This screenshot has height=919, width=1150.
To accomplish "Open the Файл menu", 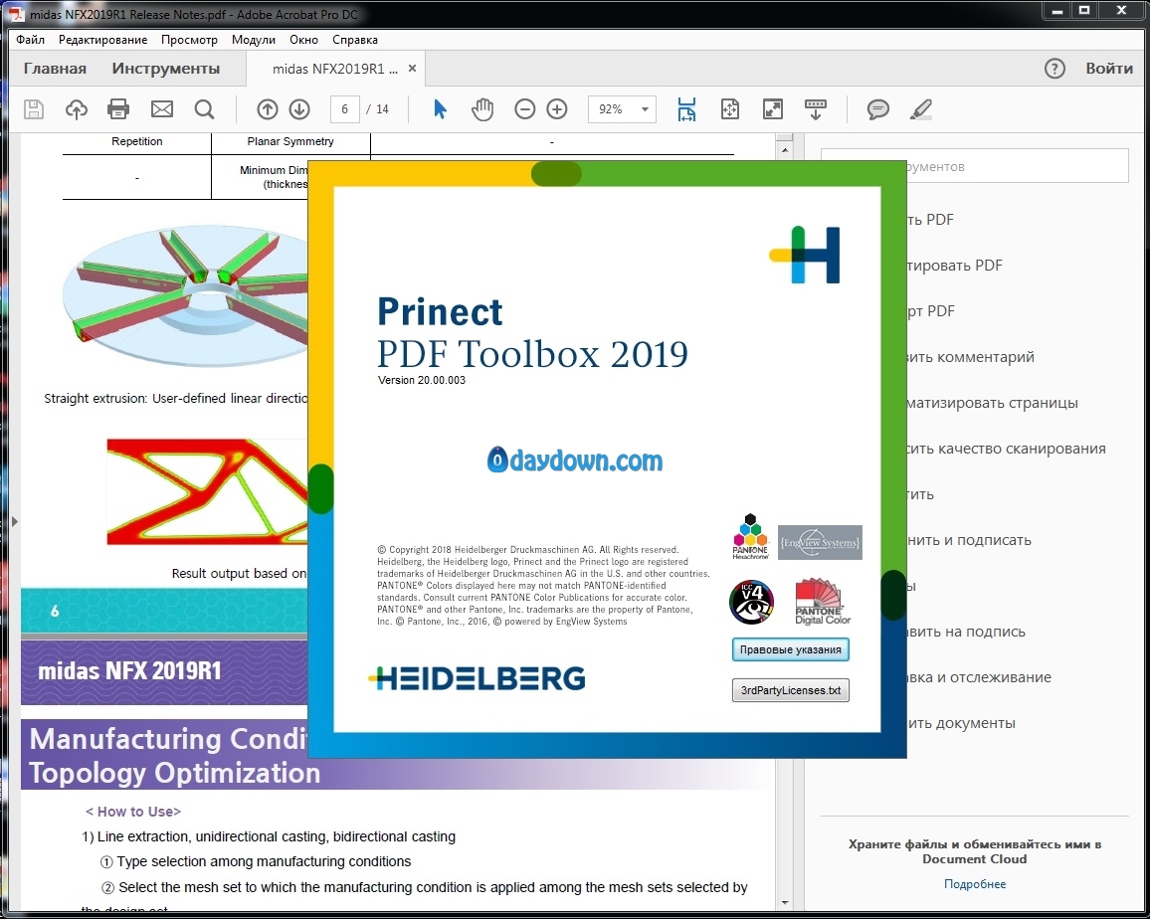I will (31, 40).
